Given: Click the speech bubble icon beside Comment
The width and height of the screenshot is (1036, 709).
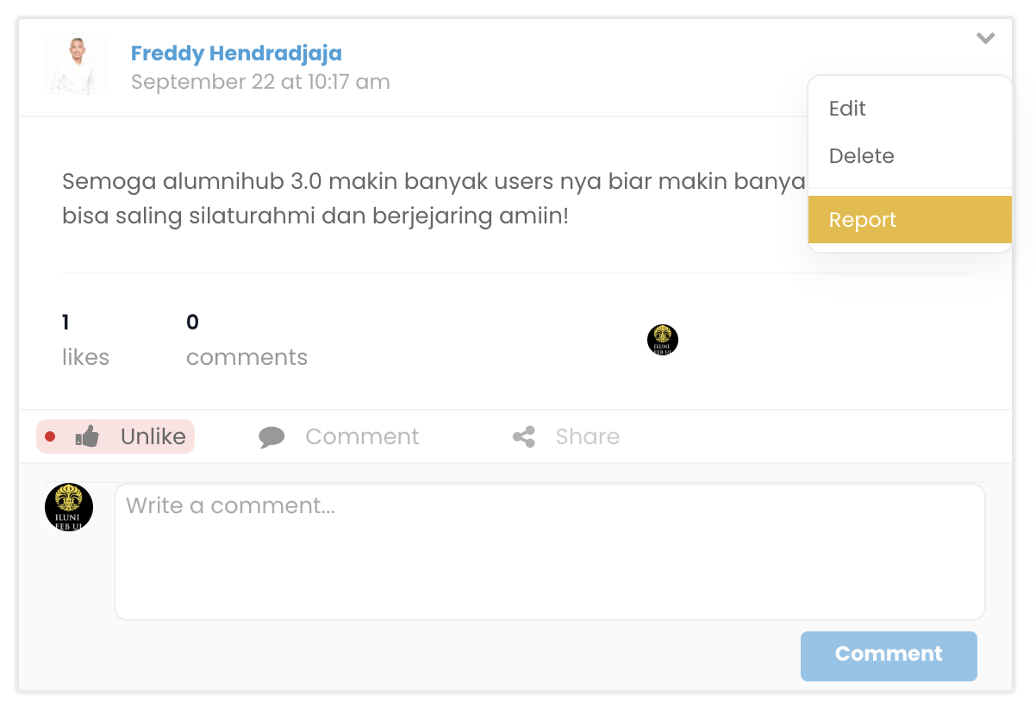Looking at the screenshot, I should click(x=271, y=437).
